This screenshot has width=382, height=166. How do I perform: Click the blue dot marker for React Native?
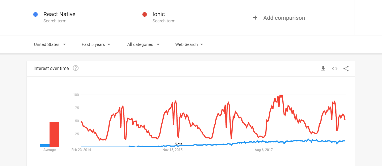tap(35, 14)
